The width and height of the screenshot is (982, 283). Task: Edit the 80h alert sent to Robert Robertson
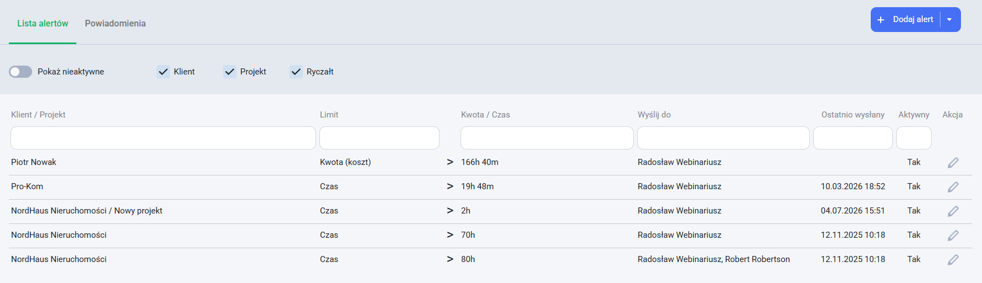(x=953, y=260)
